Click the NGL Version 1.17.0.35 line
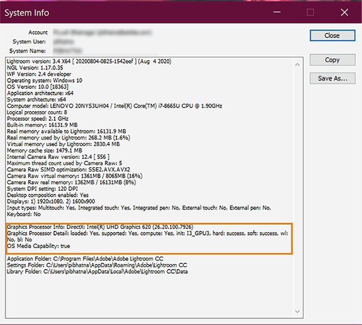362x325 pixels. pyautogui.click(x=35, y=68)
